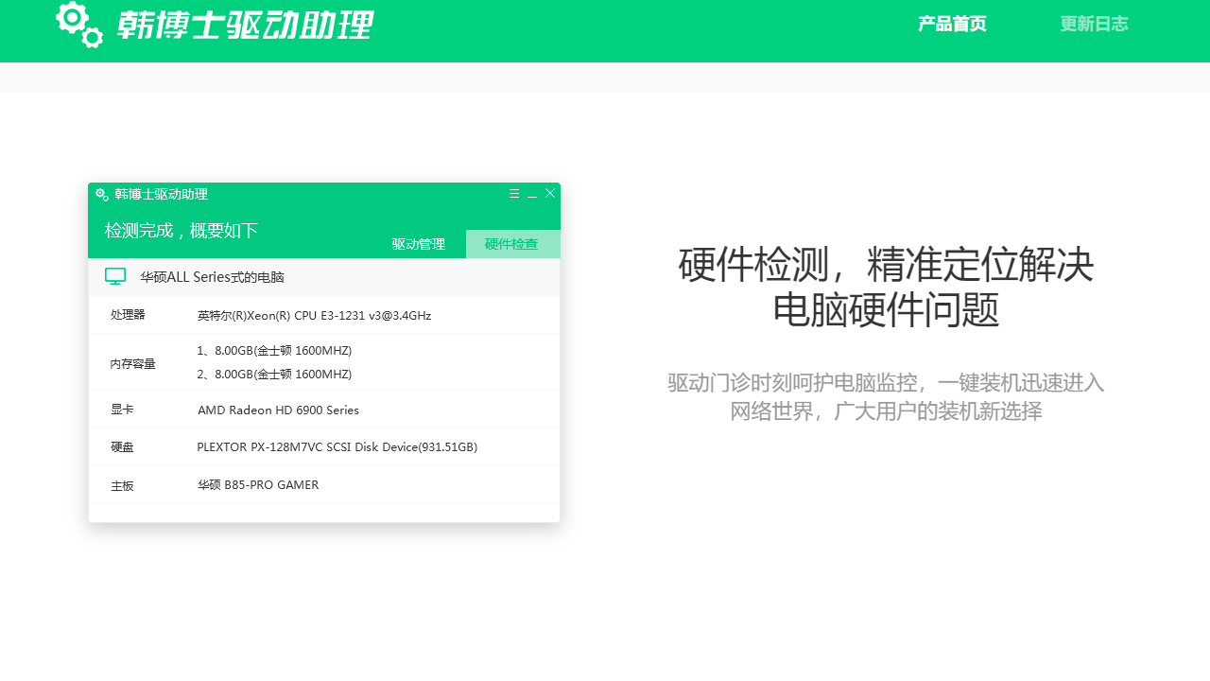
Task: Click the 显卡 row label
Action: pos(122,410)
